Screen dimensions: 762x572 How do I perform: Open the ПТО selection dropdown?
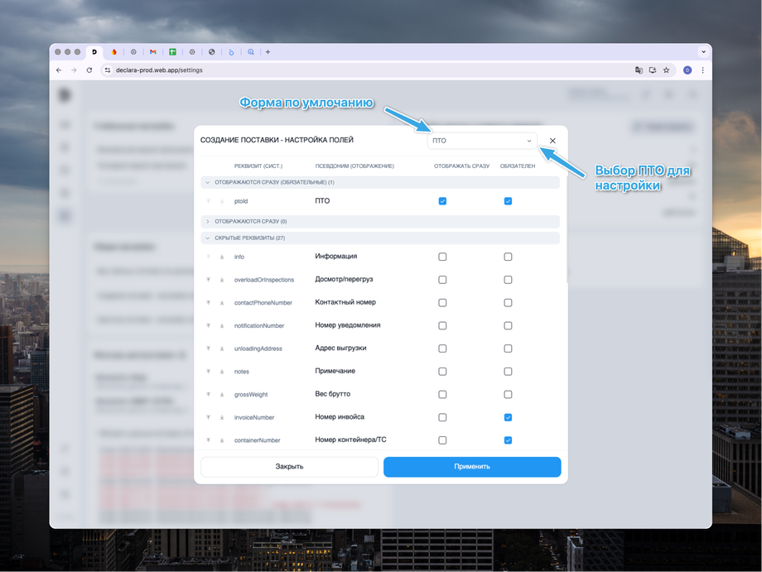tap(482, 141)
